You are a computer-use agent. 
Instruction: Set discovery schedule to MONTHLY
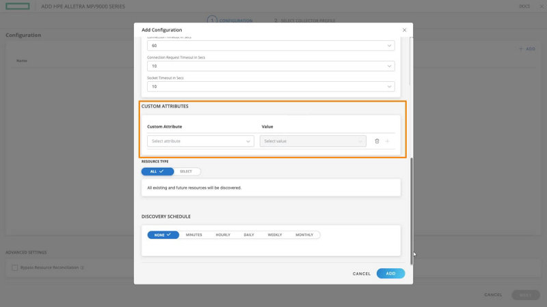304,235
